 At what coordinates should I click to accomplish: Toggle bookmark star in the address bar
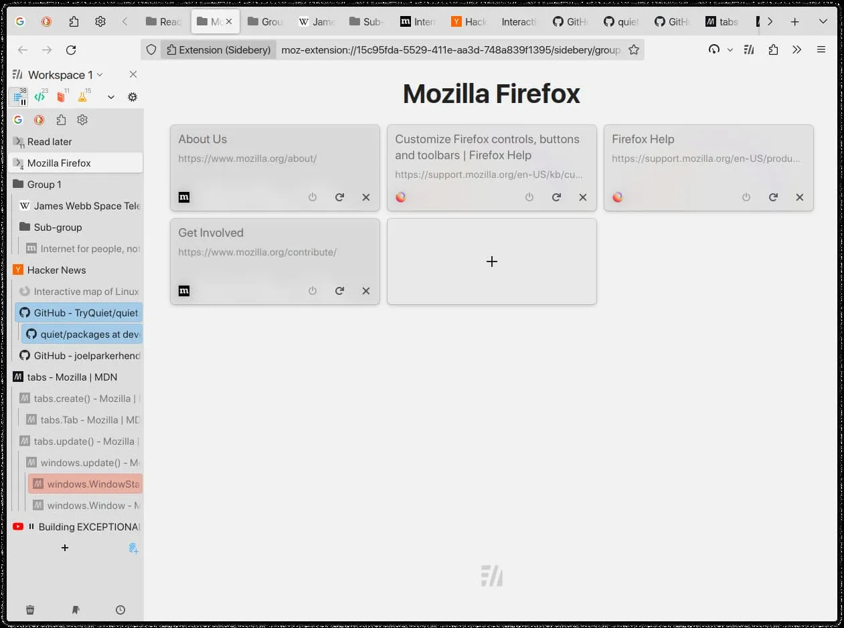tap(634, 49)
